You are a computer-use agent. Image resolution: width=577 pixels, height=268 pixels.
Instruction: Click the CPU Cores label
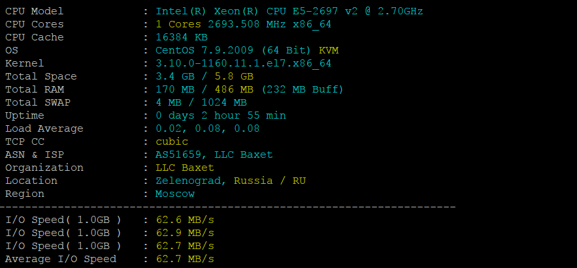(34, 24)
